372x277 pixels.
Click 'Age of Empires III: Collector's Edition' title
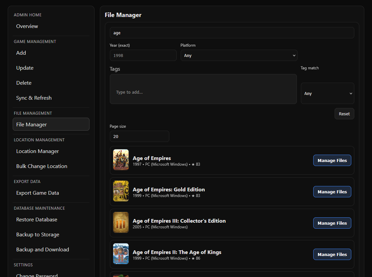[x=179, y=221]
